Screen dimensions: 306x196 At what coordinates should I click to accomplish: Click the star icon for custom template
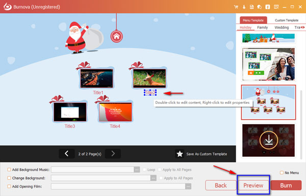point(180,154)
